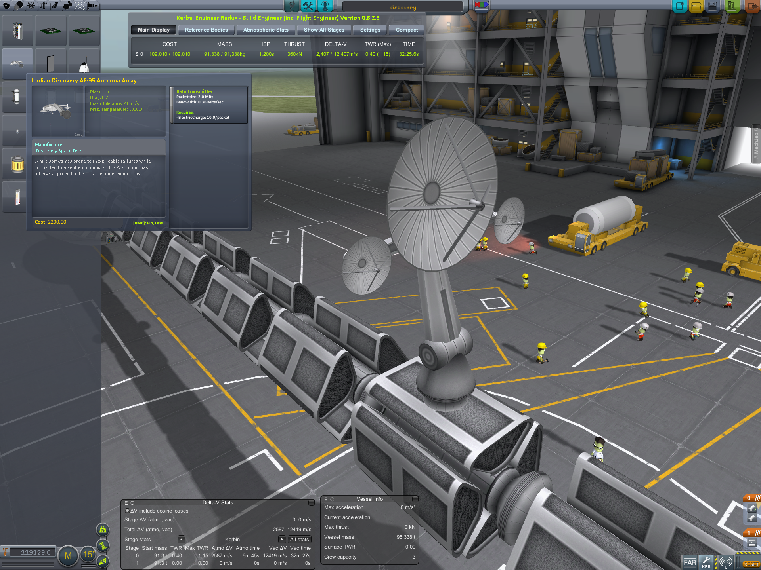Toggle the center of lift indicator
This screenshot has width=761, height=570.
coord(103,561)
